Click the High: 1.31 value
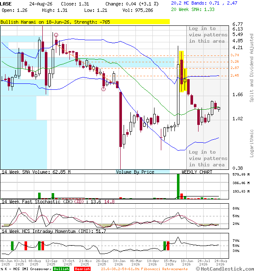This screenshot has height=271, width=254. click(55, 10)
